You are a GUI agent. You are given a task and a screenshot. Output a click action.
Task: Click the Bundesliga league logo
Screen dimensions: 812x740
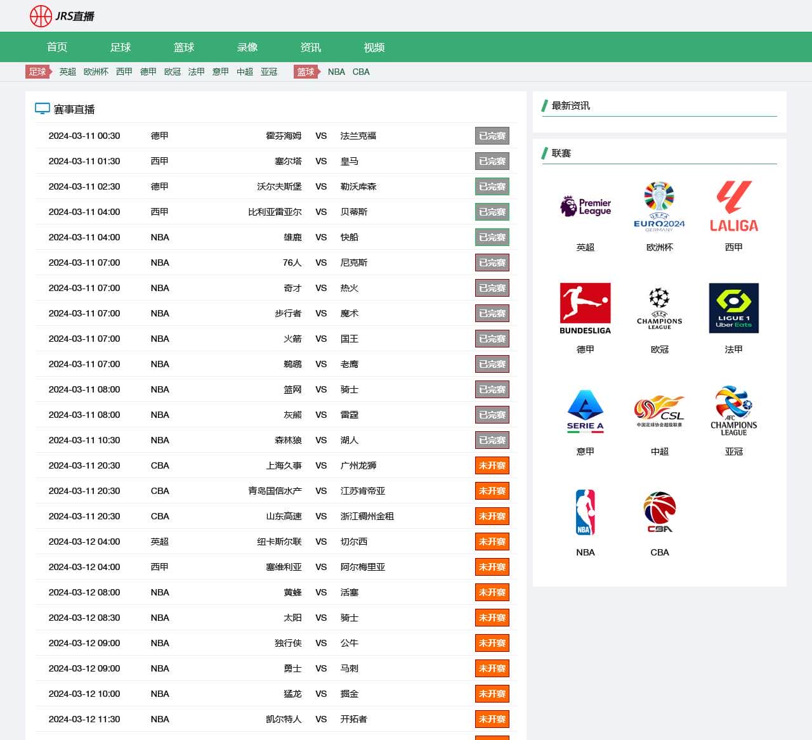point(585,309)
